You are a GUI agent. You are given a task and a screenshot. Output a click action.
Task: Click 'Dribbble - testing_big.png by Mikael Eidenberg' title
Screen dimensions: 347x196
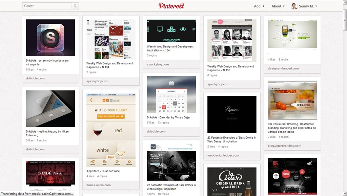[47, 133]
